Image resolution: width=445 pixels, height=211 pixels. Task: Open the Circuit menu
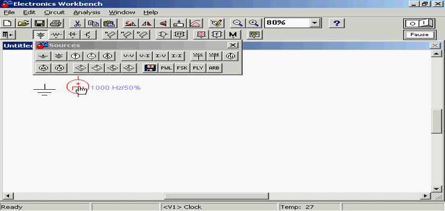click(x=55, y=12)
